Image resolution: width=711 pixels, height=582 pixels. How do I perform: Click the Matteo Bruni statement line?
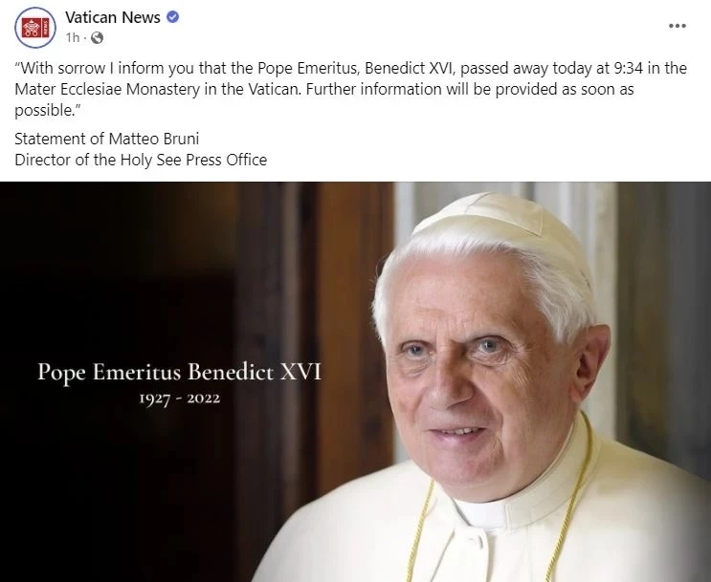(106, 139)
